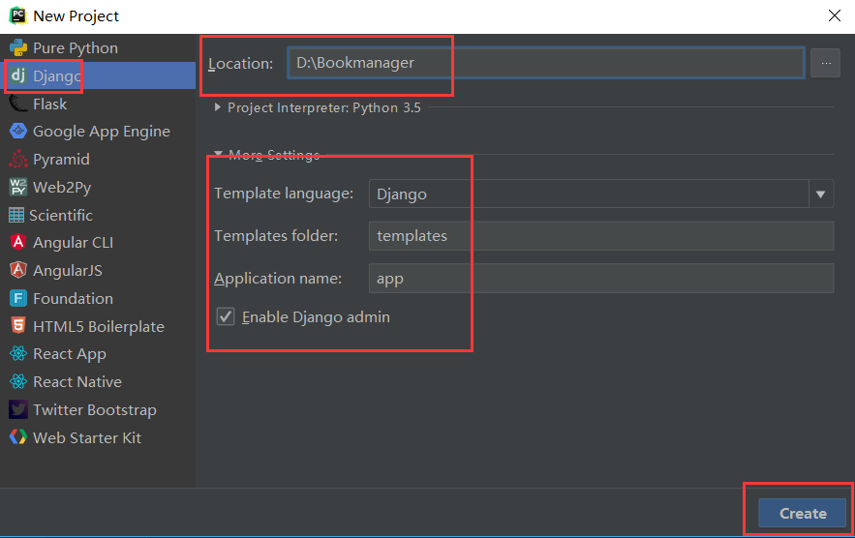Click the Templates folder input field

tap(601, 235)
